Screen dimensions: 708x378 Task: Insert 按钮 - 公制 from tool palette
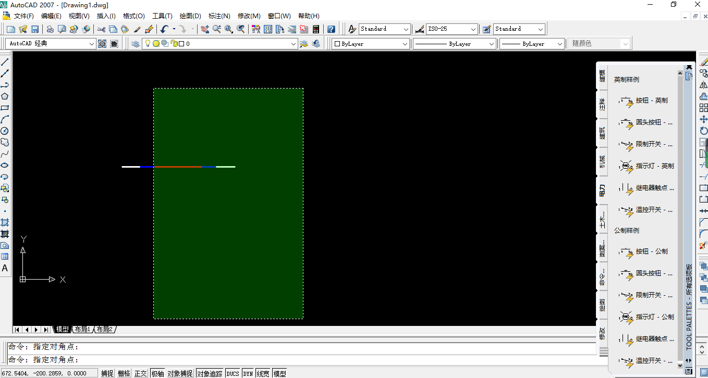click(x=643, y=251)
